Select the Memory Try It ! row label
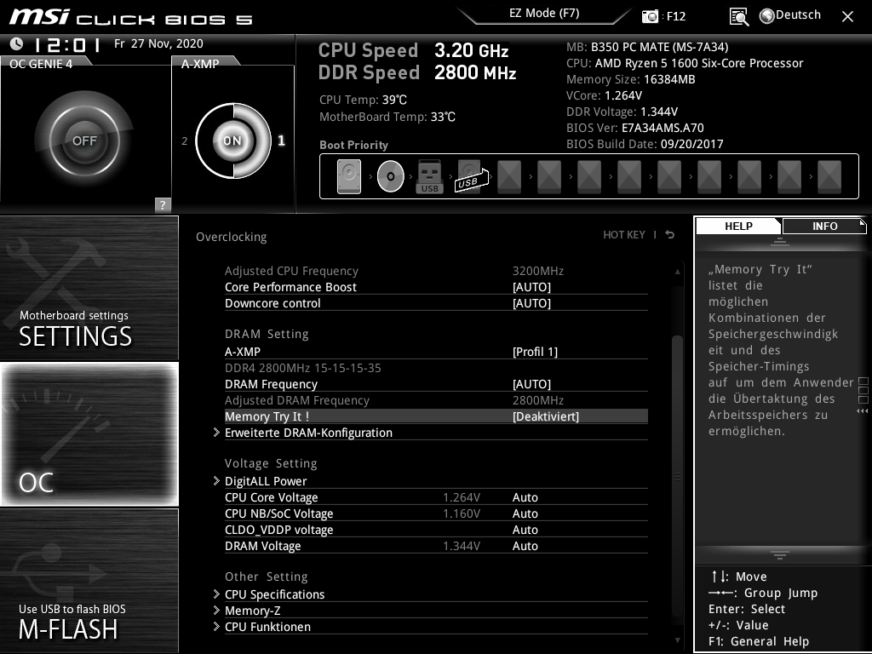Image resolution: width=872 pixels, height=654 pixels. tap(267, 416)
